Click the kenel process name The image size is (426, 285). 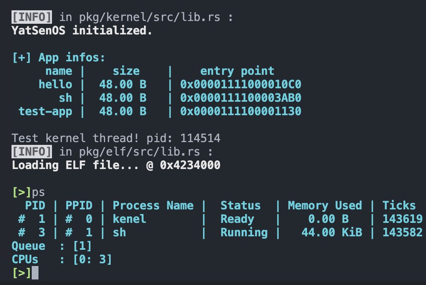tap(129, 219)
